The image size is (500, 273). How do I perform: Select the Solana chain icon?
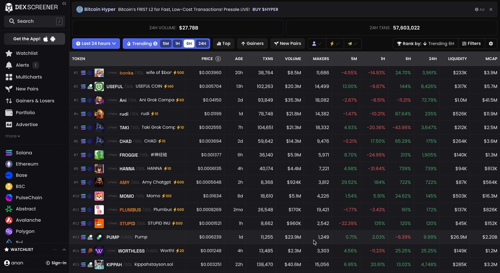tap(9, 153)
